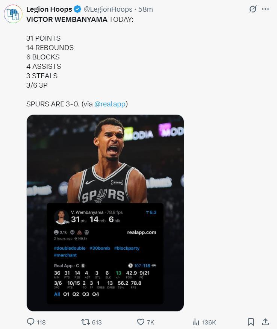Select the All quarters tab
The width and height of the screenshot is (277, 329).
point(57,294)
